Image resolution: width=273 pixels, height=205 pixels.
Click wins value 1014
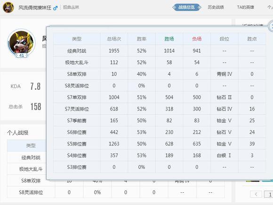pos(169,51)
